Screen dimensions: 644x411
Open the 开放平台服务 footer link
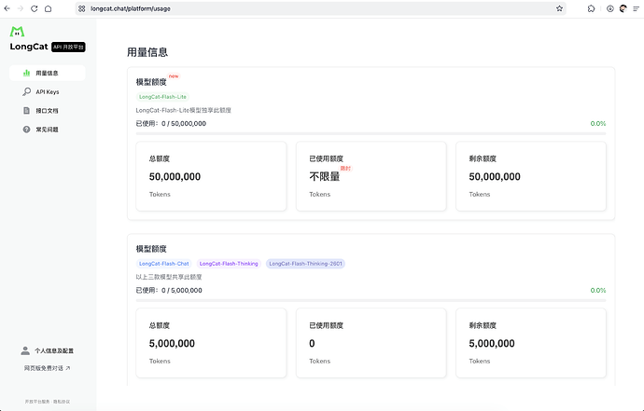[37, 402]
